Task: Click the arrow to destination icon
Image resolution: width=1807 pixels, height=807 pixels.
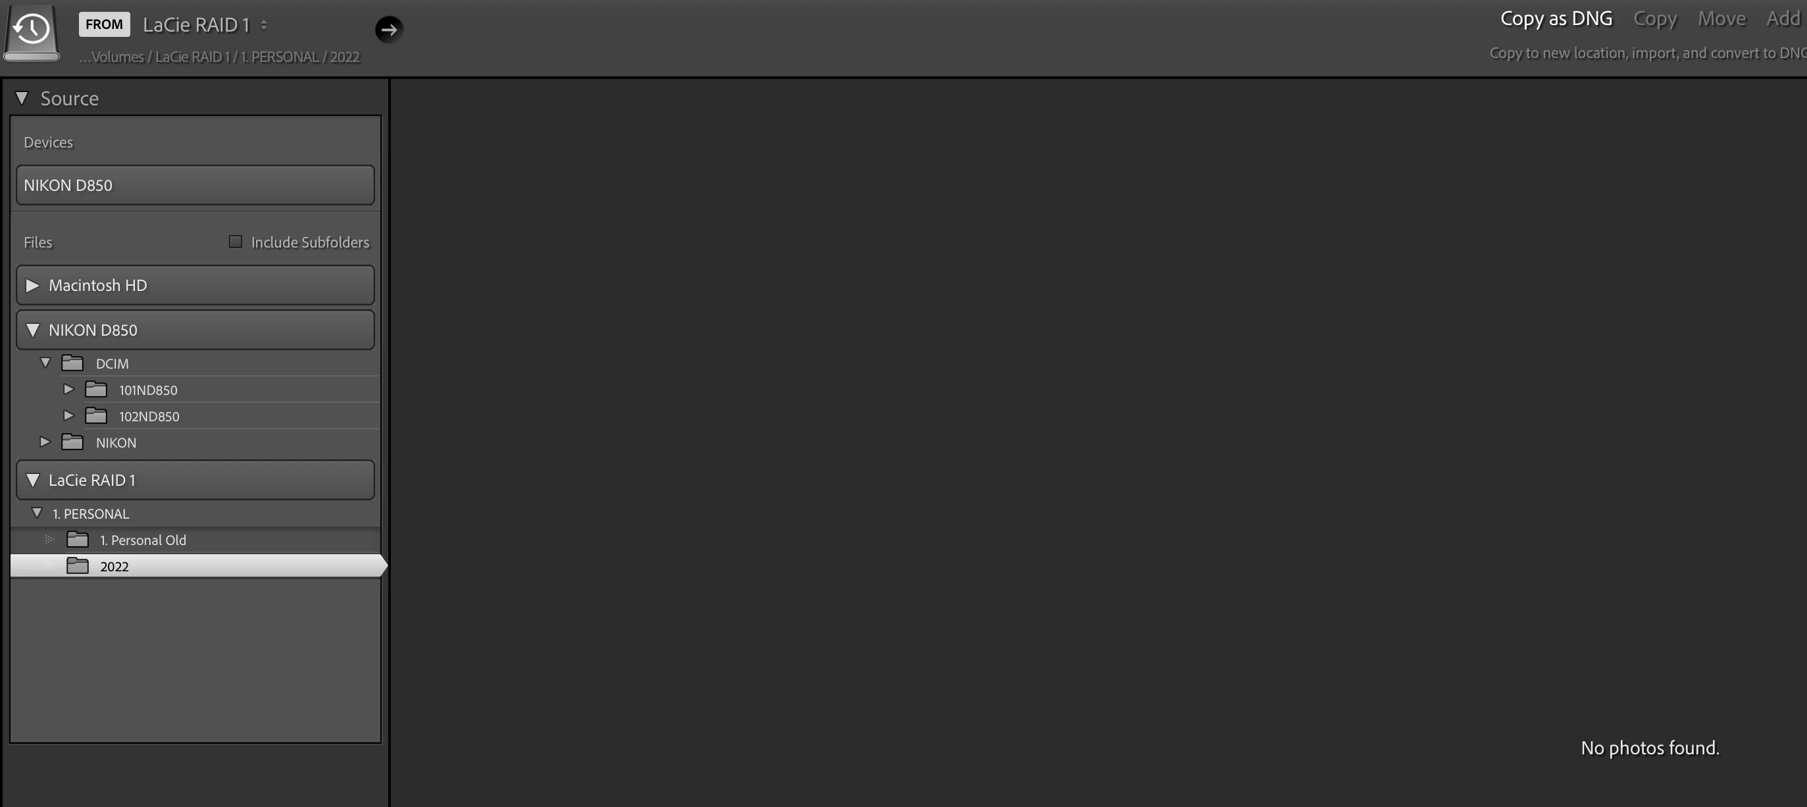Action: (389, 30)
